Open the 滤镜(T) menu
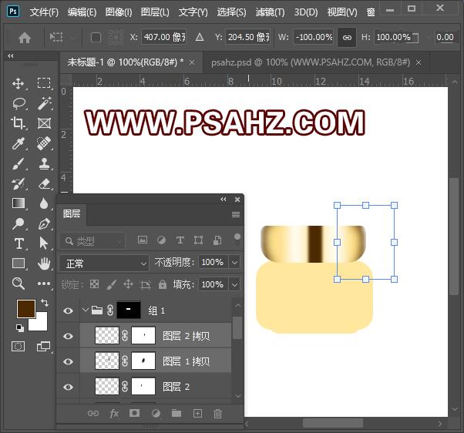 (270, 12)
